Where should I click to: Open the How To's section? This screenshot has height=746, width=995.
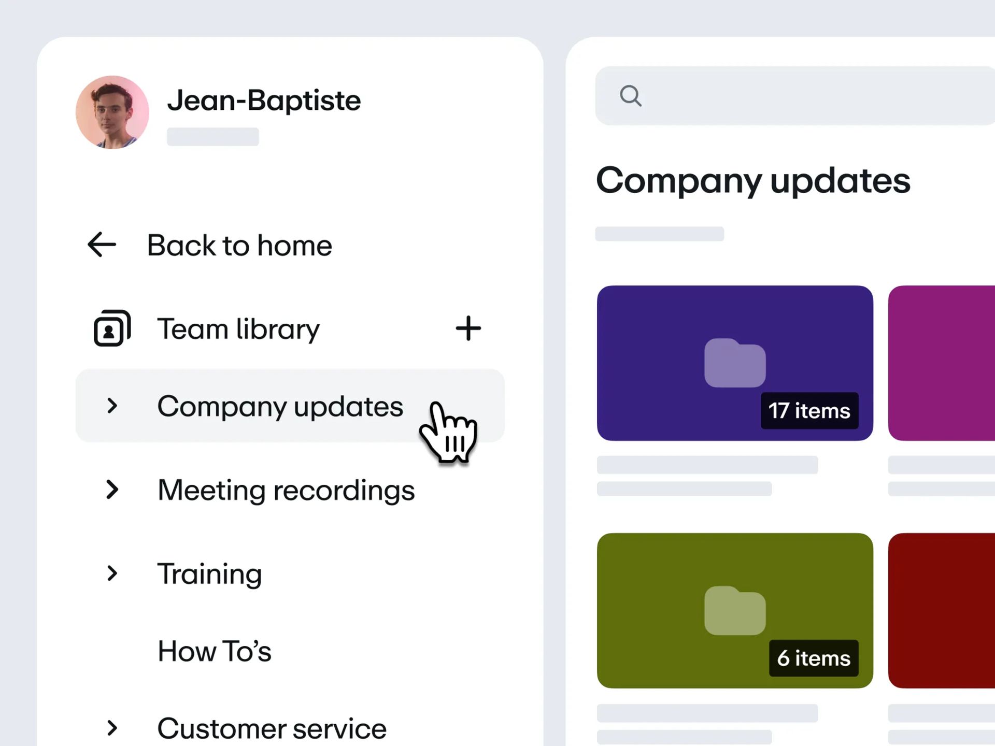pyautogui.click(x=215, y=651)
